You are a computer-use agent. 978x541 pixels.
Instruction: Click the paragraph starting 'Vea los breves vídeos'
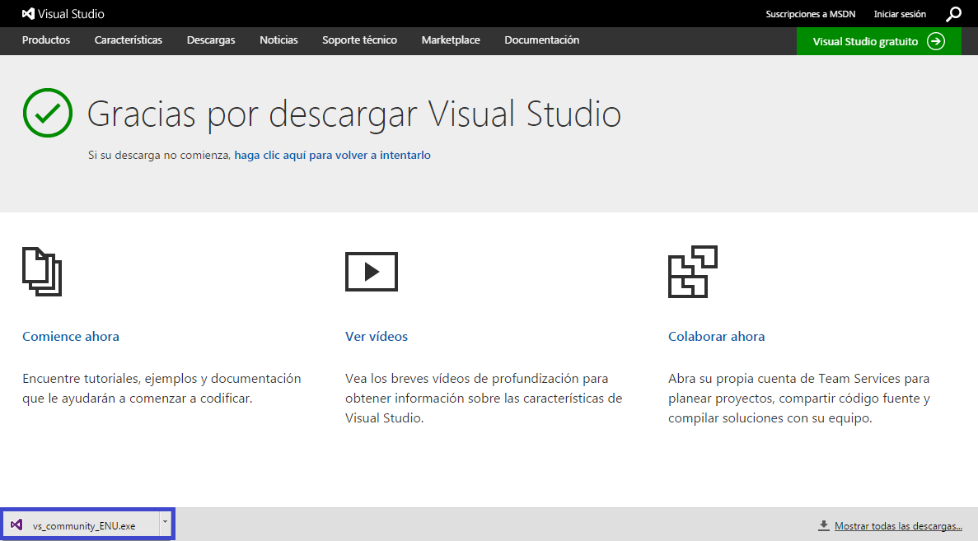pyautogui.click(x=484, y=399)
